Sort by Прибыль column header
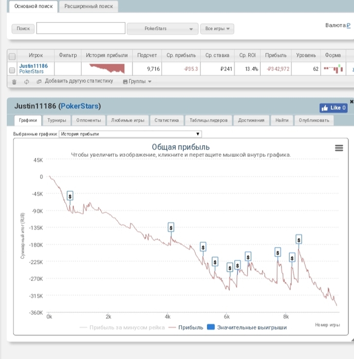 [276, 55]
